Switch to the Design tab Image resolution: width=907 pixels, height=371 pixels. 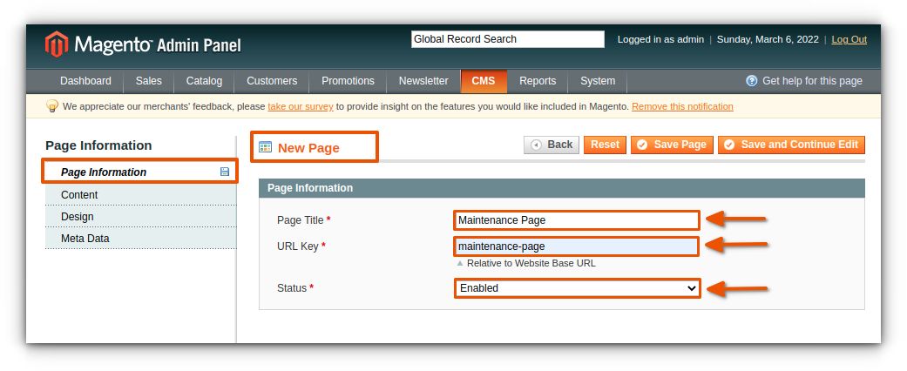click(140, 217)
